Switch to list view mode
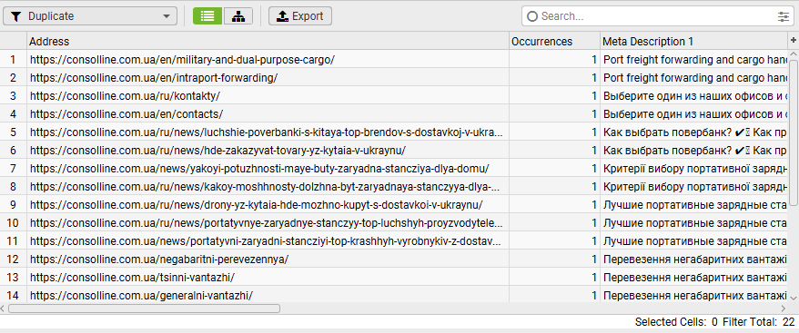Screen dimensions: 799x333 pos(207,15)
